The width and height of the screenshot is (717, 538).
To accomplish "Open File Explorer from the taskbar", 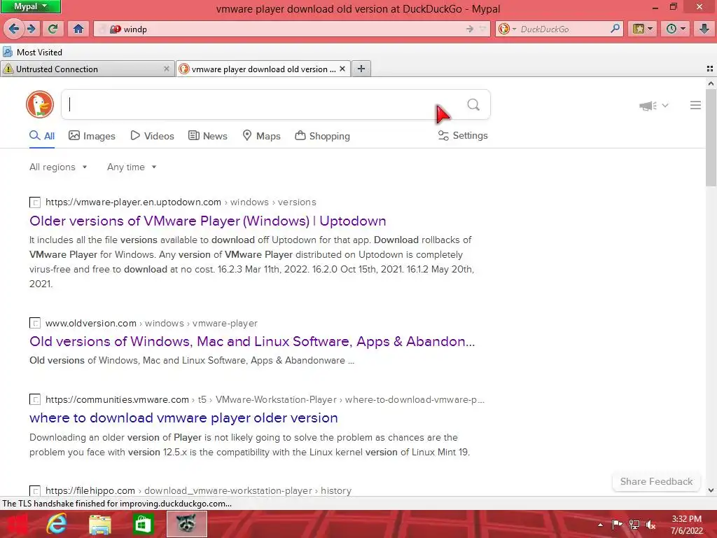I will pos(99,524).
